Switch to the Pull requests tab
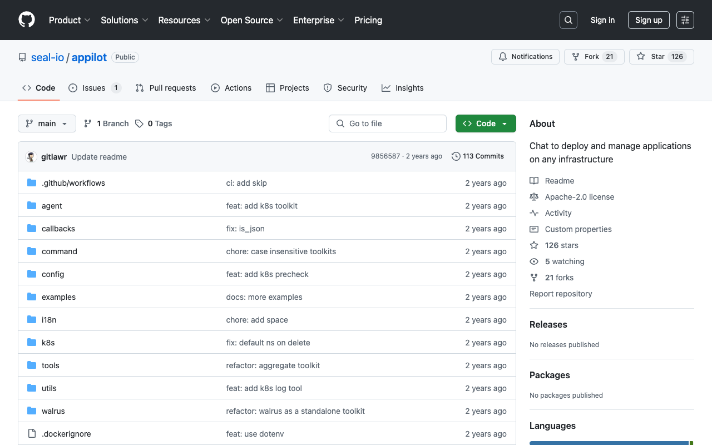The height and width of the screenshot is (445, 712). pyautogui.click(x=166, y=88)
